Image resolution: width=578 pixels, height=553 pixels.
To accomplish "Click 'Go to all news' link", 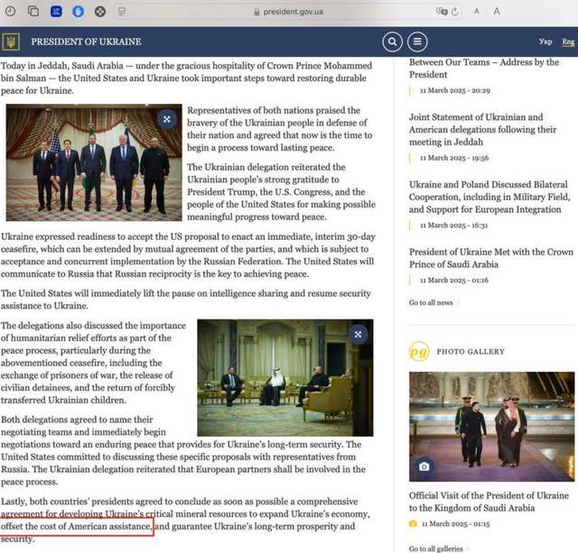I will point(431,302).
